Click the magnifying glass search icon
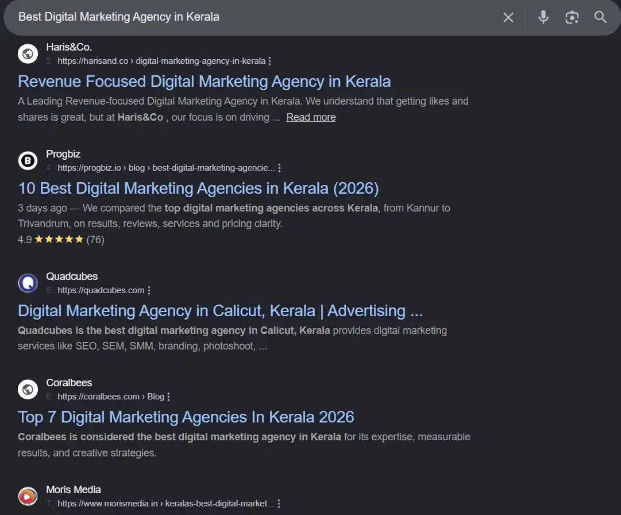This screenshot has height=515, width=621. coord(600,17)
